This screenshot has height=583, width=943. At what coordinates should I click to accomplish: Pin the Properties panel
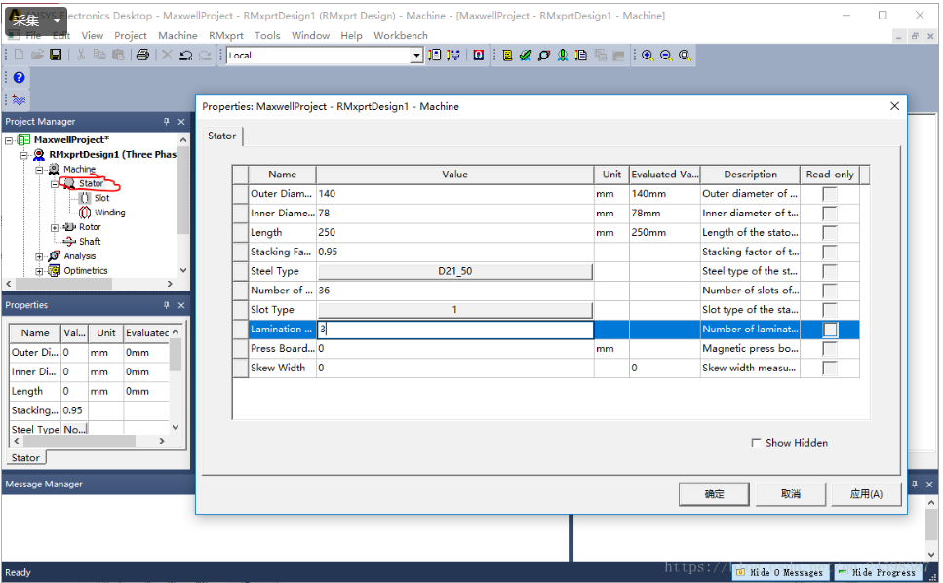coord(167,305)
